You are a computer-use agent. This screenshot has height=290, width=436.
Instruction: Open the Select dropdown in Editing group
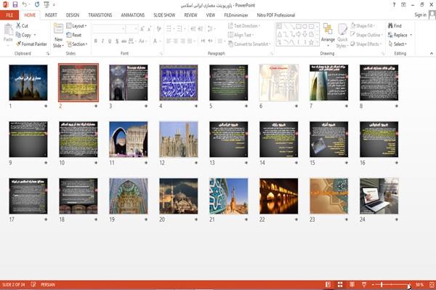coord(397,44)
